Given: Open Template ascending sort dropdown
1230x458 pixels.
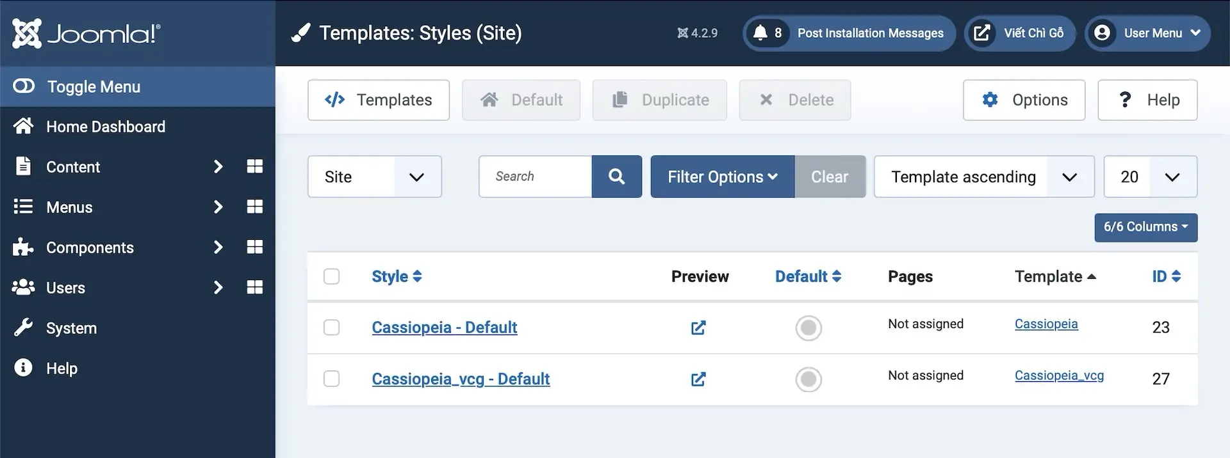Looking at the screenshot, I should [x=983, y=177].
